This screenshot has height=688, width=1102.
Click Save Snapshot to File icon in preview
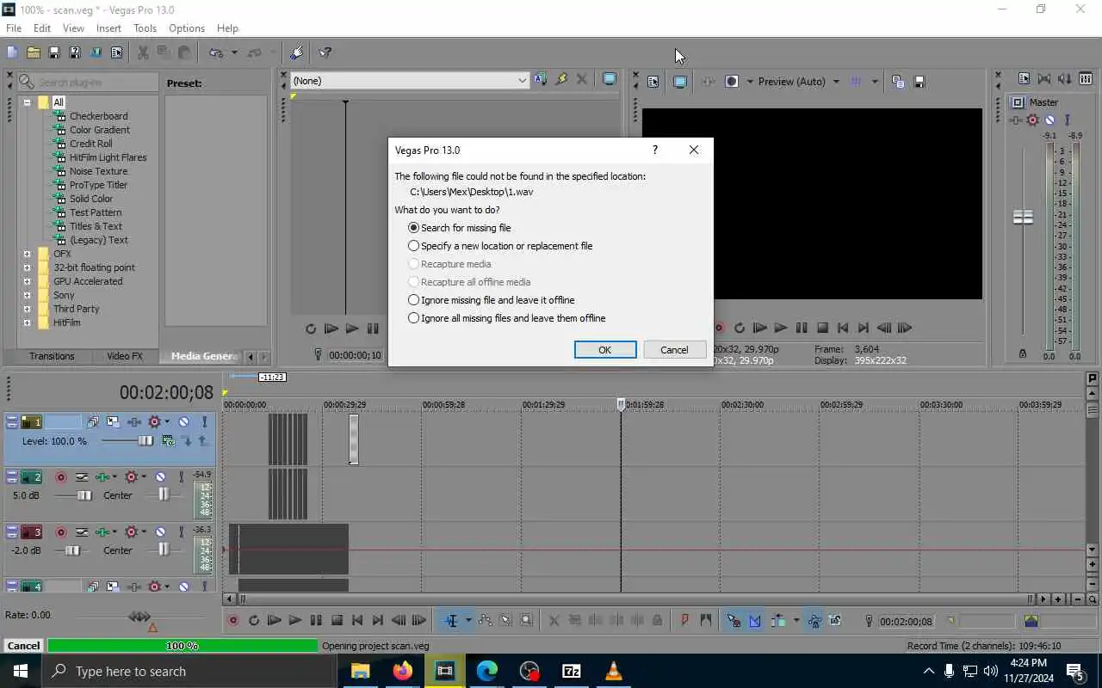point(919,82)
